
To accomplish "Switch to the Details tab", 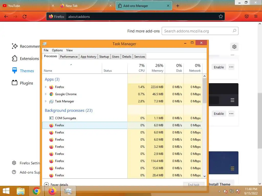I will click(x=127, y=56).
